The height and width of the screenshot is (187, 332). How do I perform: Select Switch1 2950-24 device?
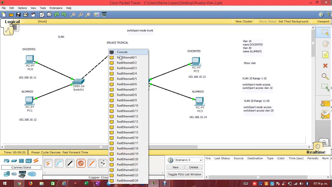click(78, 82)
